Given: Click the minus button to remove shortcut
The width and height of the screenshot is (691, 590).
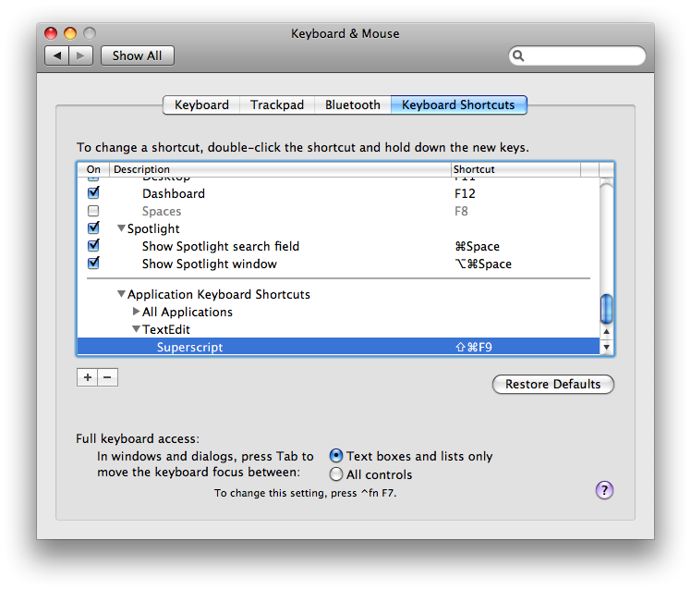Looking at the screenshot, I should click(107, 377).
